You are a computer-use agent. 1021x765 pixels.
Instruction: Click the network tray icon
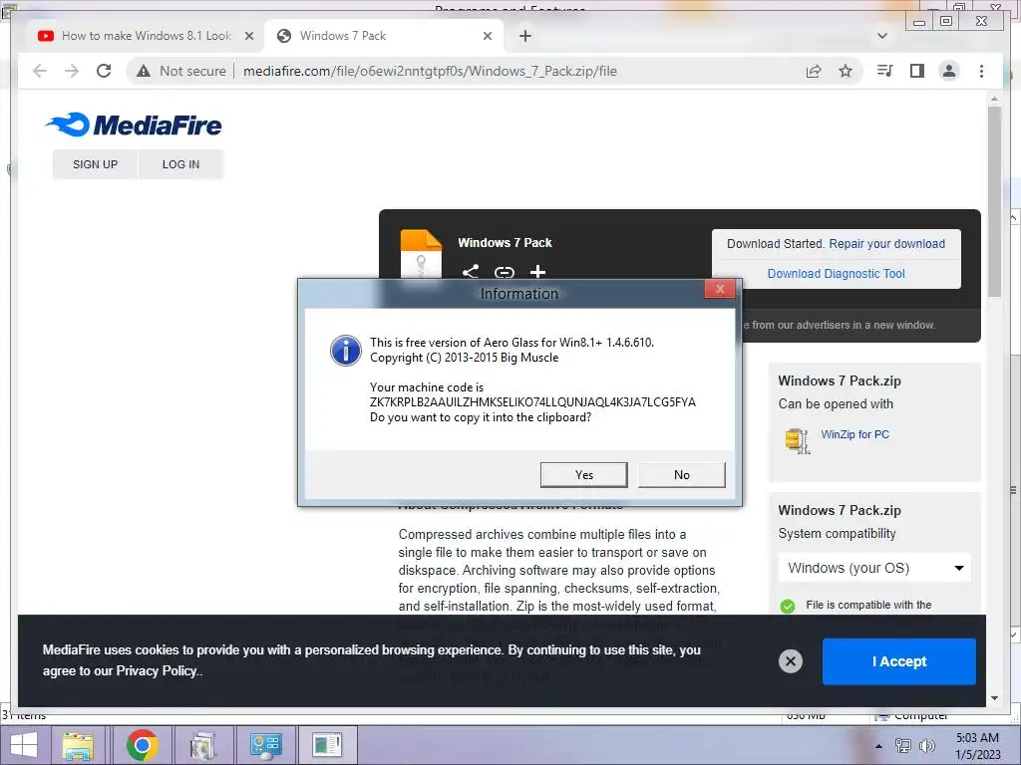pyautogui.click(x=903, y=746)
